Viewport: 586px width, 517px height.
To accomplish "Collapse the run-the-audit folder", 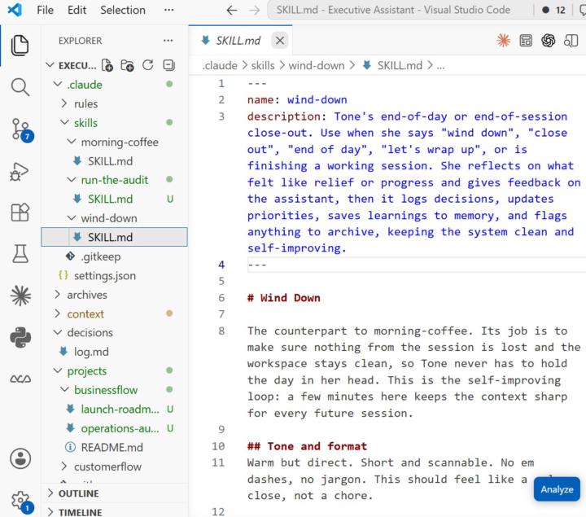I will tap(72, 180).
